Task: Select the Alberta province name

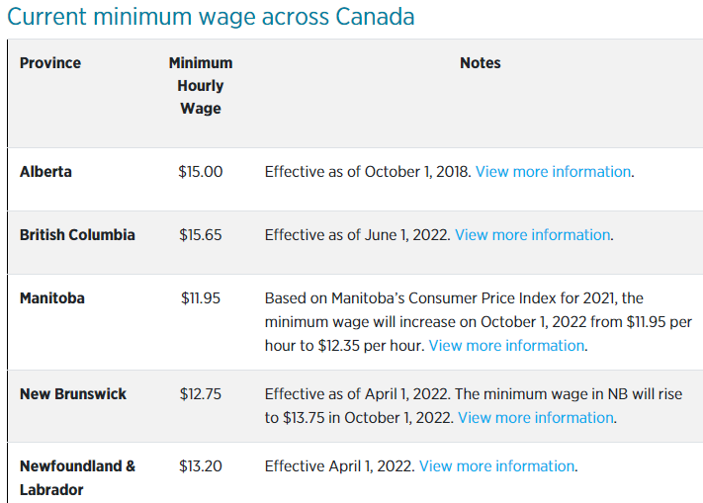Action: coord(45,172)
